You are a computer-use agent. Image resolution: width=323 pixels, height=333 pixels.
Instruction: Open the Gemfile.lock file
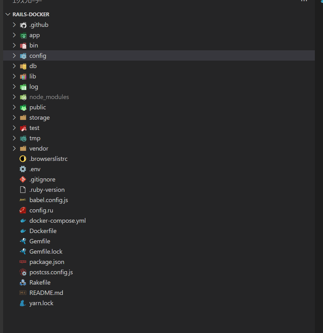46,252
